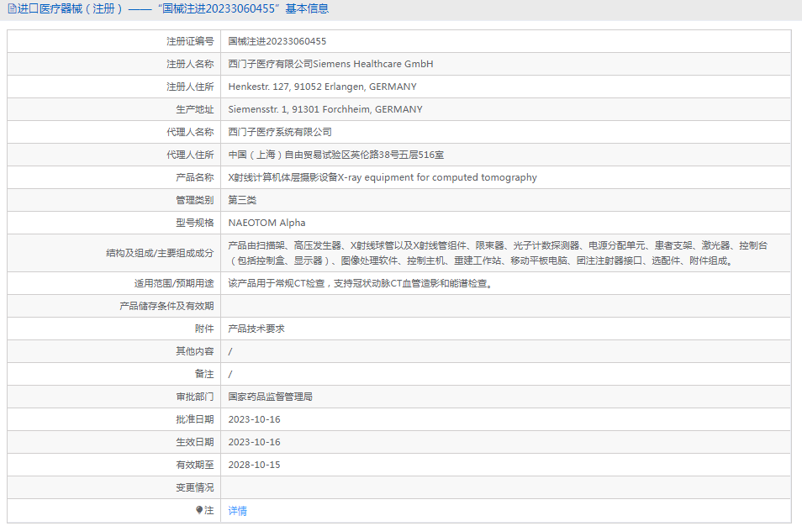This screenshot has height=526, width=802.
Task: Select model value NAEOTOM Alpha
Action: [267, 223]
